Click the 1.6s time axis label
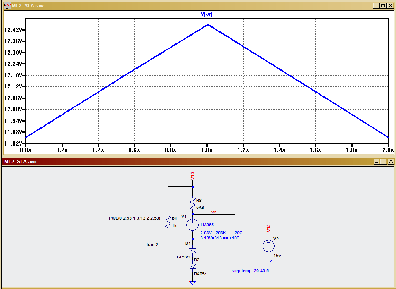 pyautogui.click(x=315, y=150)
